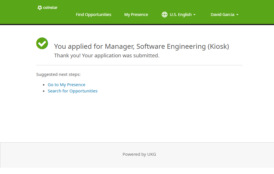
Task: Click the Coinstar dots logo icon
Action: tap(40, 8)
